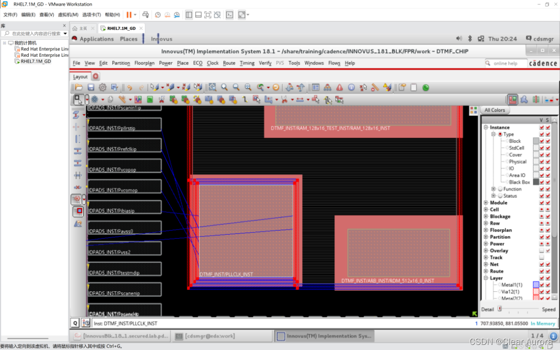
Task: Toggle Overlay visibility checkbox
Action: pyautogui.click(x=542, y=251)
